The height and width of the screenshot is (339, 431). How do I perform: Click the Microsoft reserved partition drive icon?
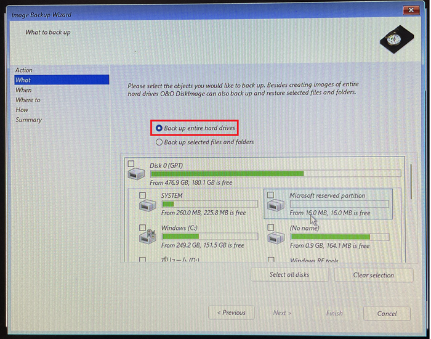[x=275, y=206]
